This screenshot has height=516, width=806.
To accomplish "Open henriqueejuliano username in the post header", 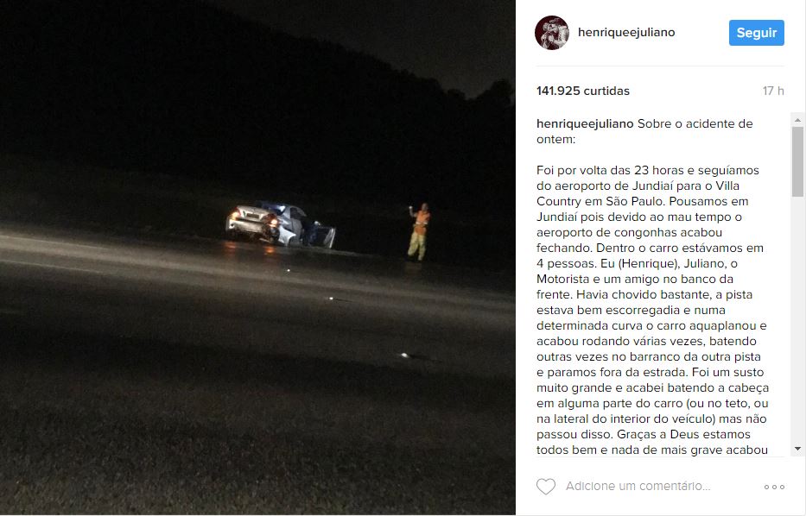I will (x=626, y=32).
